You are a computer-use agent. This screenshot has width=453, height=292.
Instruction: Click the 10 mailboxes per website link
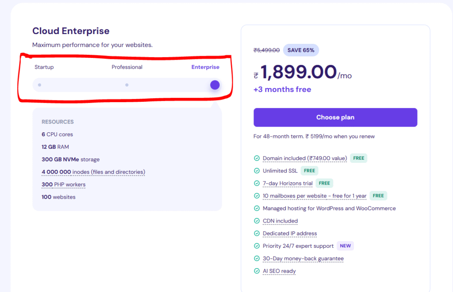[315, 196]
